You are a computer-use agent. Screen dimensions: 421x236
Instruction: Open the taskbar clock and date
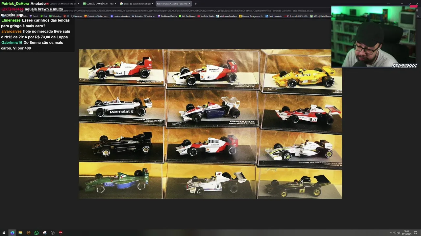click(407, 233)
